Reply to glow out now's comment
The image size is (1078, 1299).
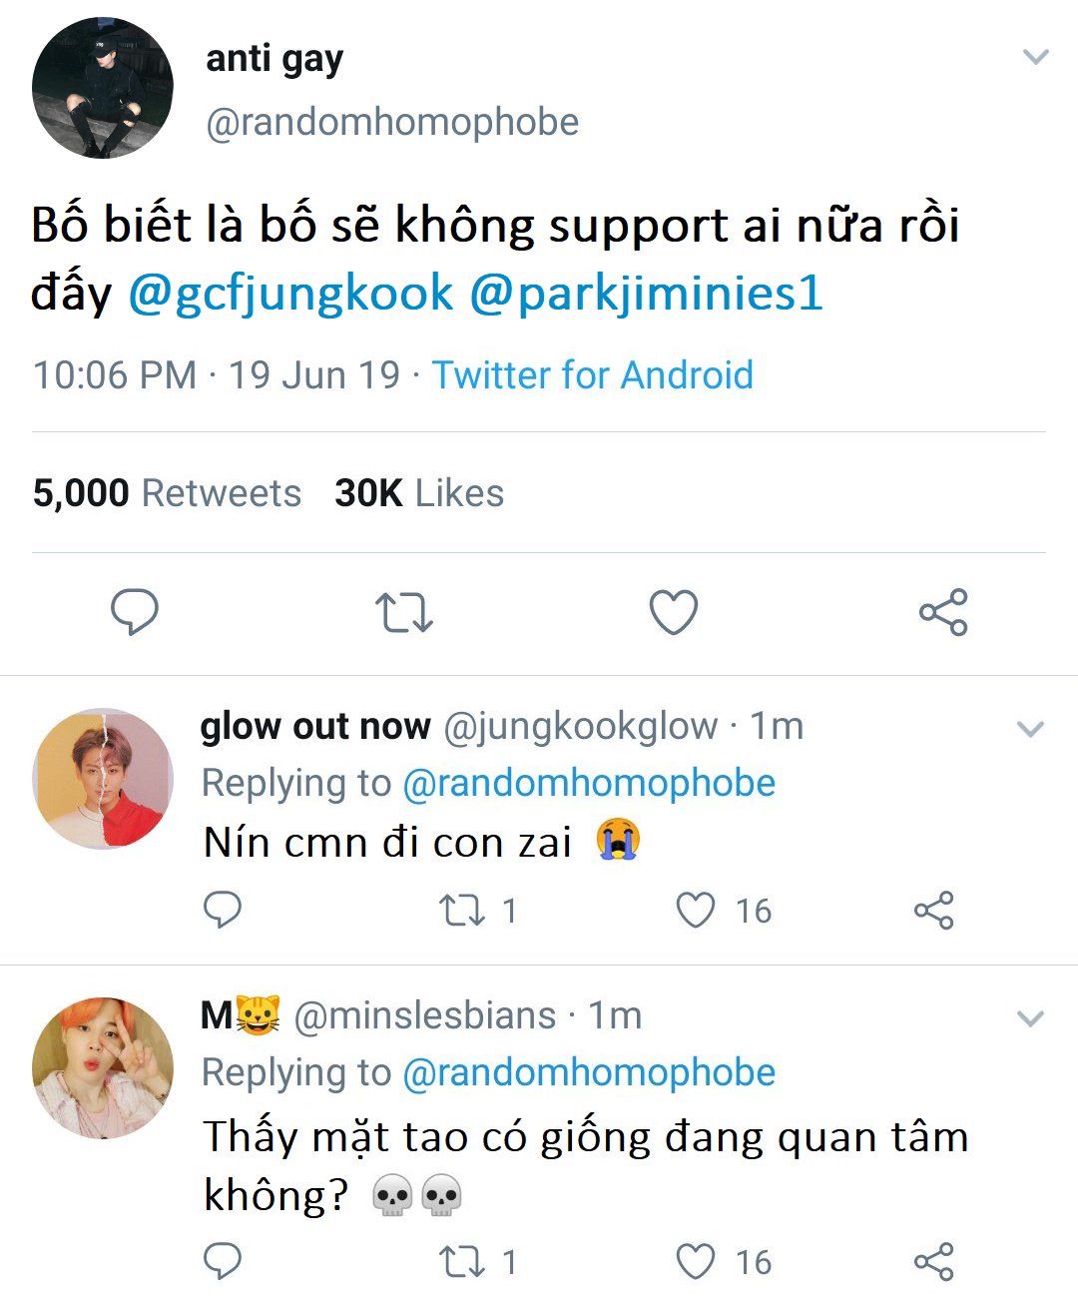point(223,910)
